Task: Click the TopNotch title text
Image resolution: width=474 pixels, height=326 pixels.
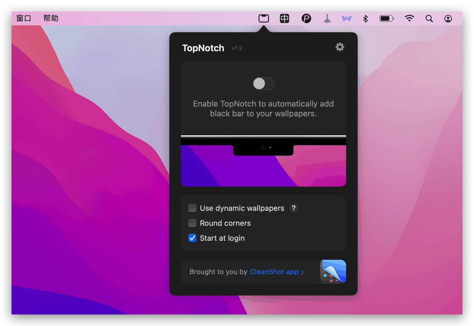Action: [203, 48]
